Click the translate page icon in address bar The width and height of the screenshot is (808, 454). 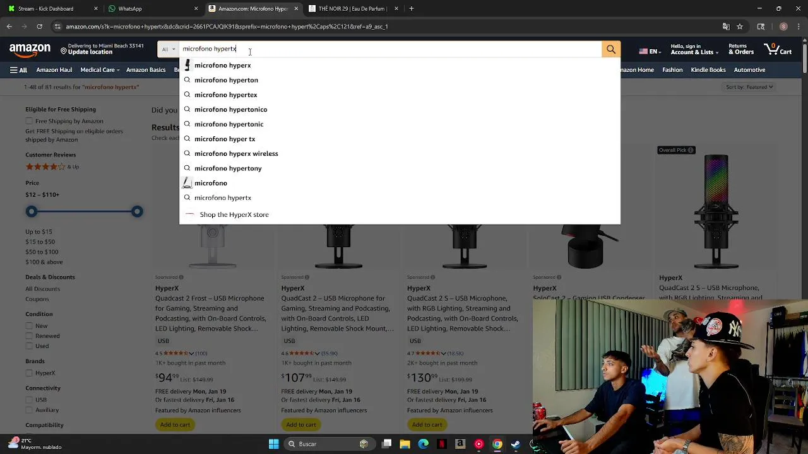pyautogui.click(x=726, y=26)
